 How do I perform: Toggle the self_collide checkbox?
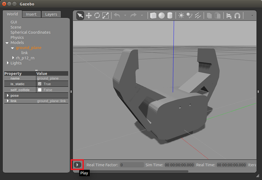coord(39,90)
